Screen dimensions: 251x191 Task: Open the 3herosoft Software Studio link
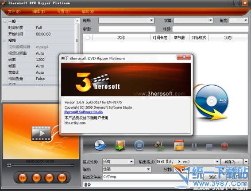pyautogui.click(x=83, y=112)
